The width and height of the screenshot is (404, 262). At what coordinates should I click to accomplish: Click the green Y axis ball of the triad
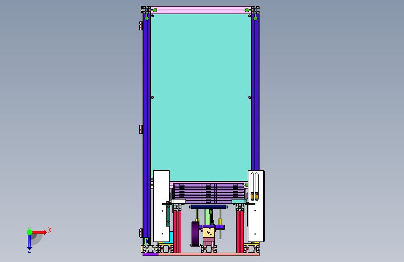tap(29, 232)
